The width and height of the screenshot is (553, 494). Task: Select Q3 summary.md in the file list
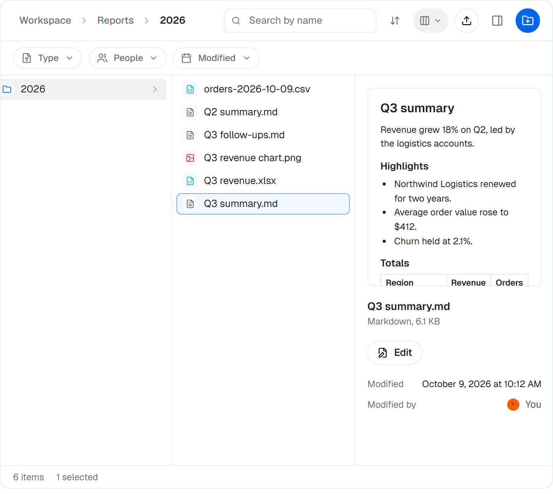[263, 204]
